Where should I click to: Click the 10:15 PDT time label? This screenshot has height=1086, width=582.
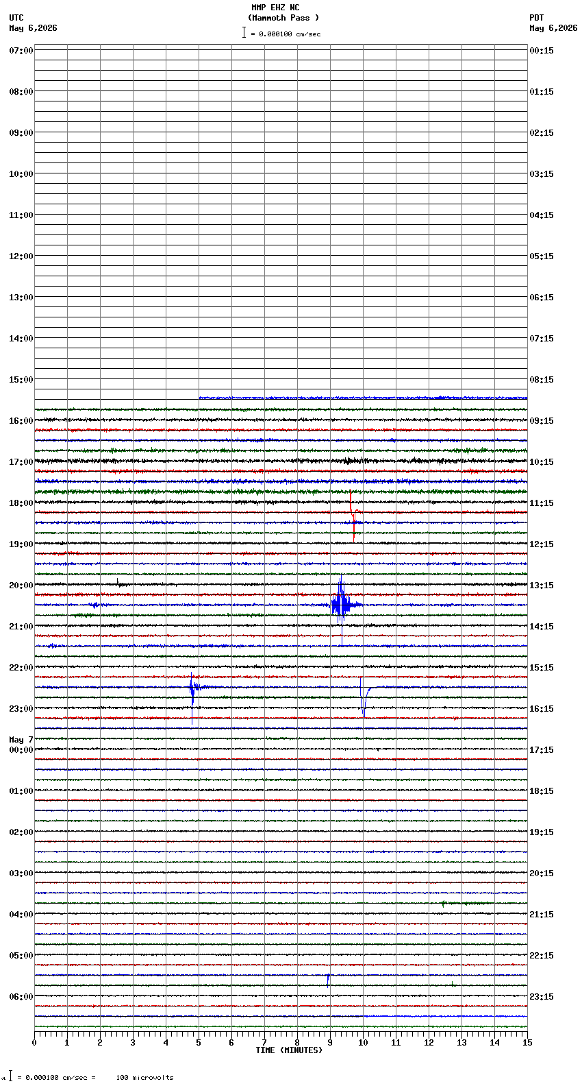(x=542, y=462)
